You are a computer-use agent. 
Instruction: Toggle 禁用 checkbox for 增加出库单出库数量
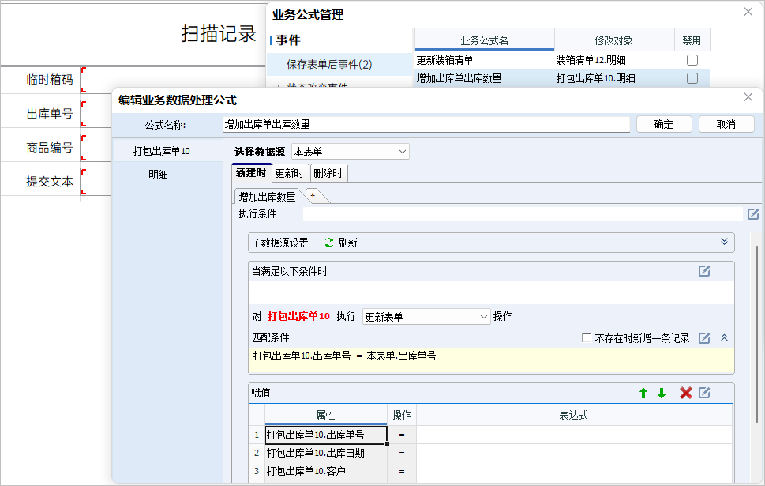point(692,78)
